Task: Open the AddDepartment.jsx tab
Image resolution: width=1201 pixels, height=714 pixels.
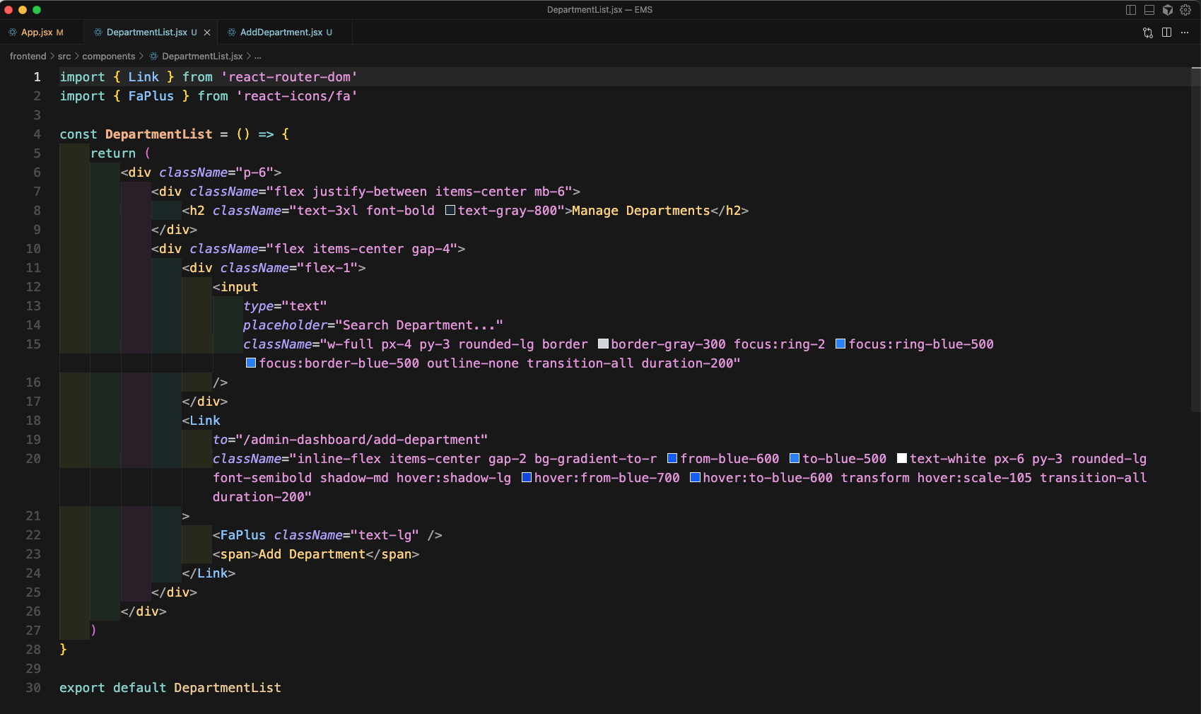Action: (x=286, y=33)
